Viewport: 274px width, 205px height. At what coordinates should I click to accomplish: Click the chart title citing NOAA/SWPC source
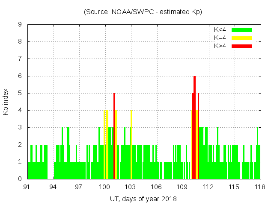pyautogui.click(x=143, y=12)
